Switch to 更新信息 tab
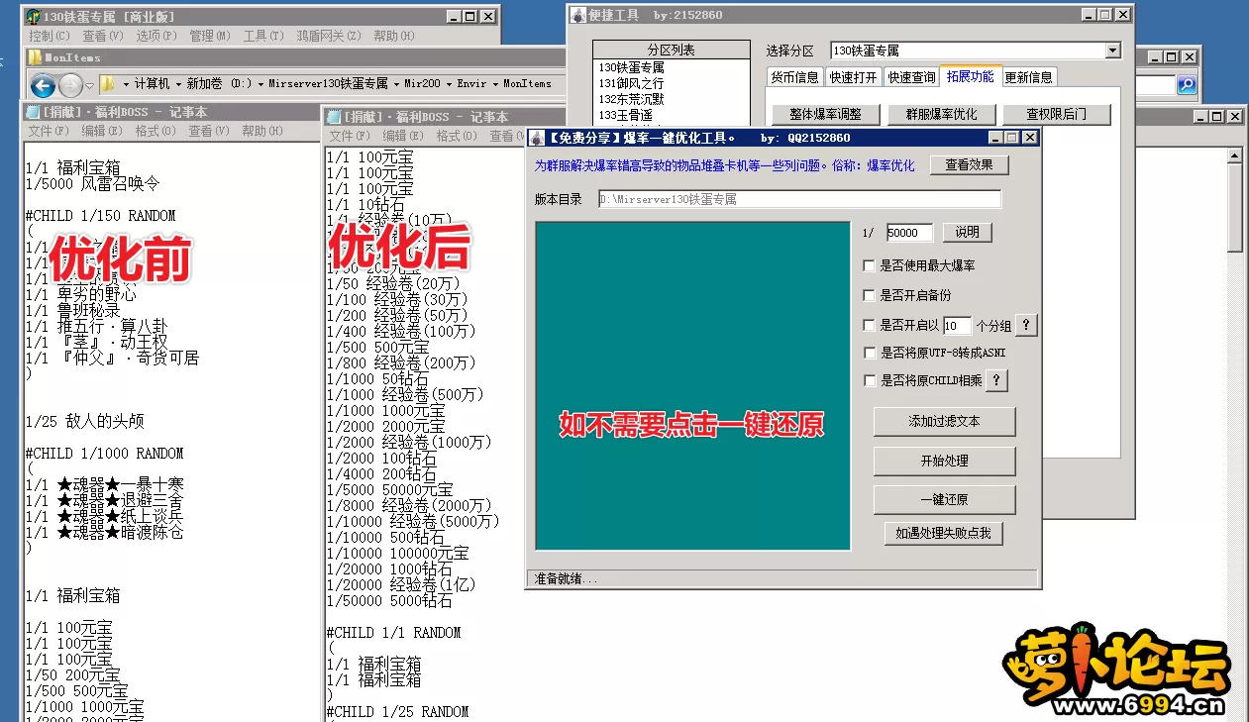This screenshot has height=722, width=1249. point(1029,77)
